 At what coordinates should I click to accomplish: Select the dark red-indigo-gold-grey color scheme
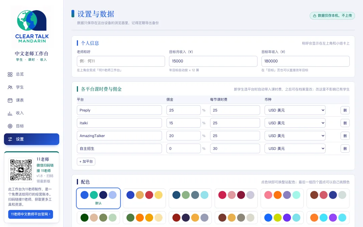pyautogui.click(x=190, y=218)
